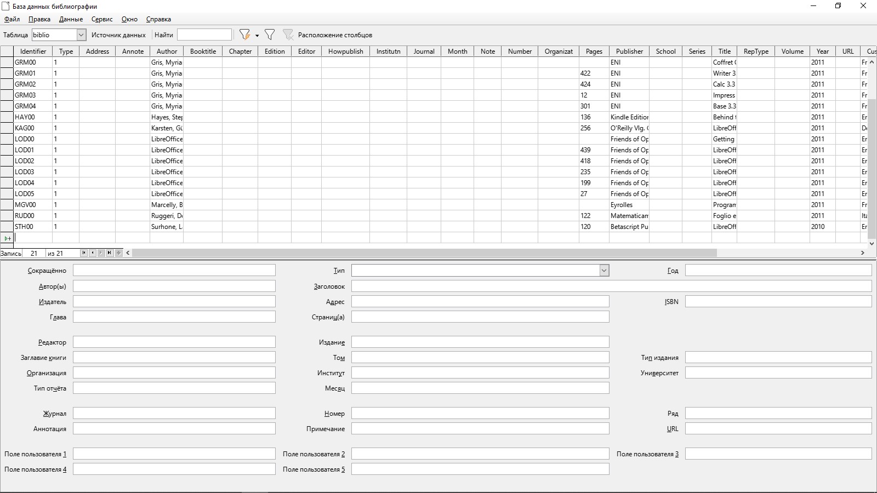The image size is (877, 493).
Task: Click the Расположение столбцов button
Action: click(335, 35)
